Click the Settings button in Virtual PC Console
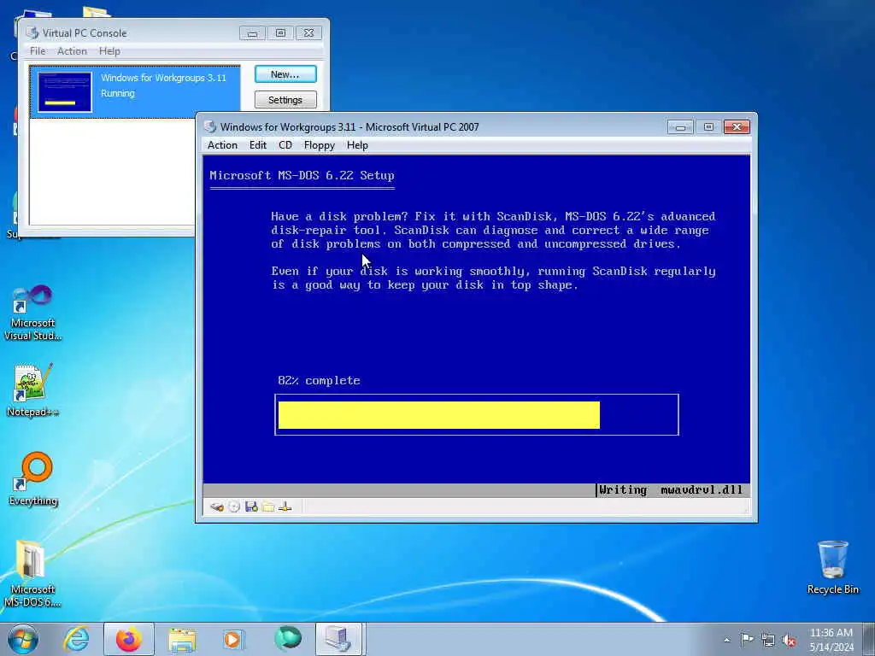This screenshot has height=656, width=875. pos(285,100)
